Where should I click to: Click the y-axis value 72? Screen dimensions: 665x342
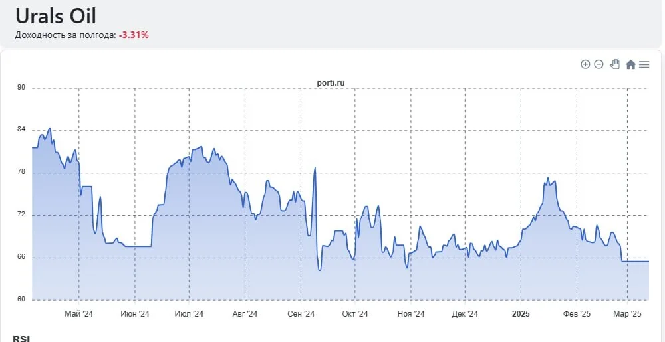pyautogui.click(x=21, y=214)
